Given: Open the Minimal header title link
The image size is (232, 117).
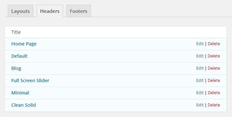Looking at the screenshot, I should pos(20,93).
